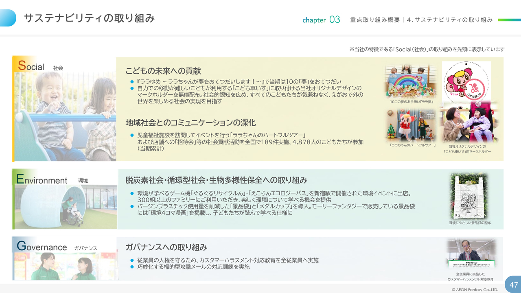The height and width of the screenshot is (293, 521).
Task: Open the Lala-chan Heartful Tour photo
Action: (x=411, y=125)
